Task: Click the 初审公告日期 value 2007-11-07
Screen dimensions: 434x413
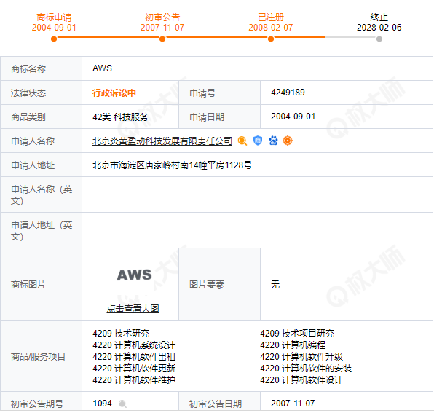Action: coord(293,404)
